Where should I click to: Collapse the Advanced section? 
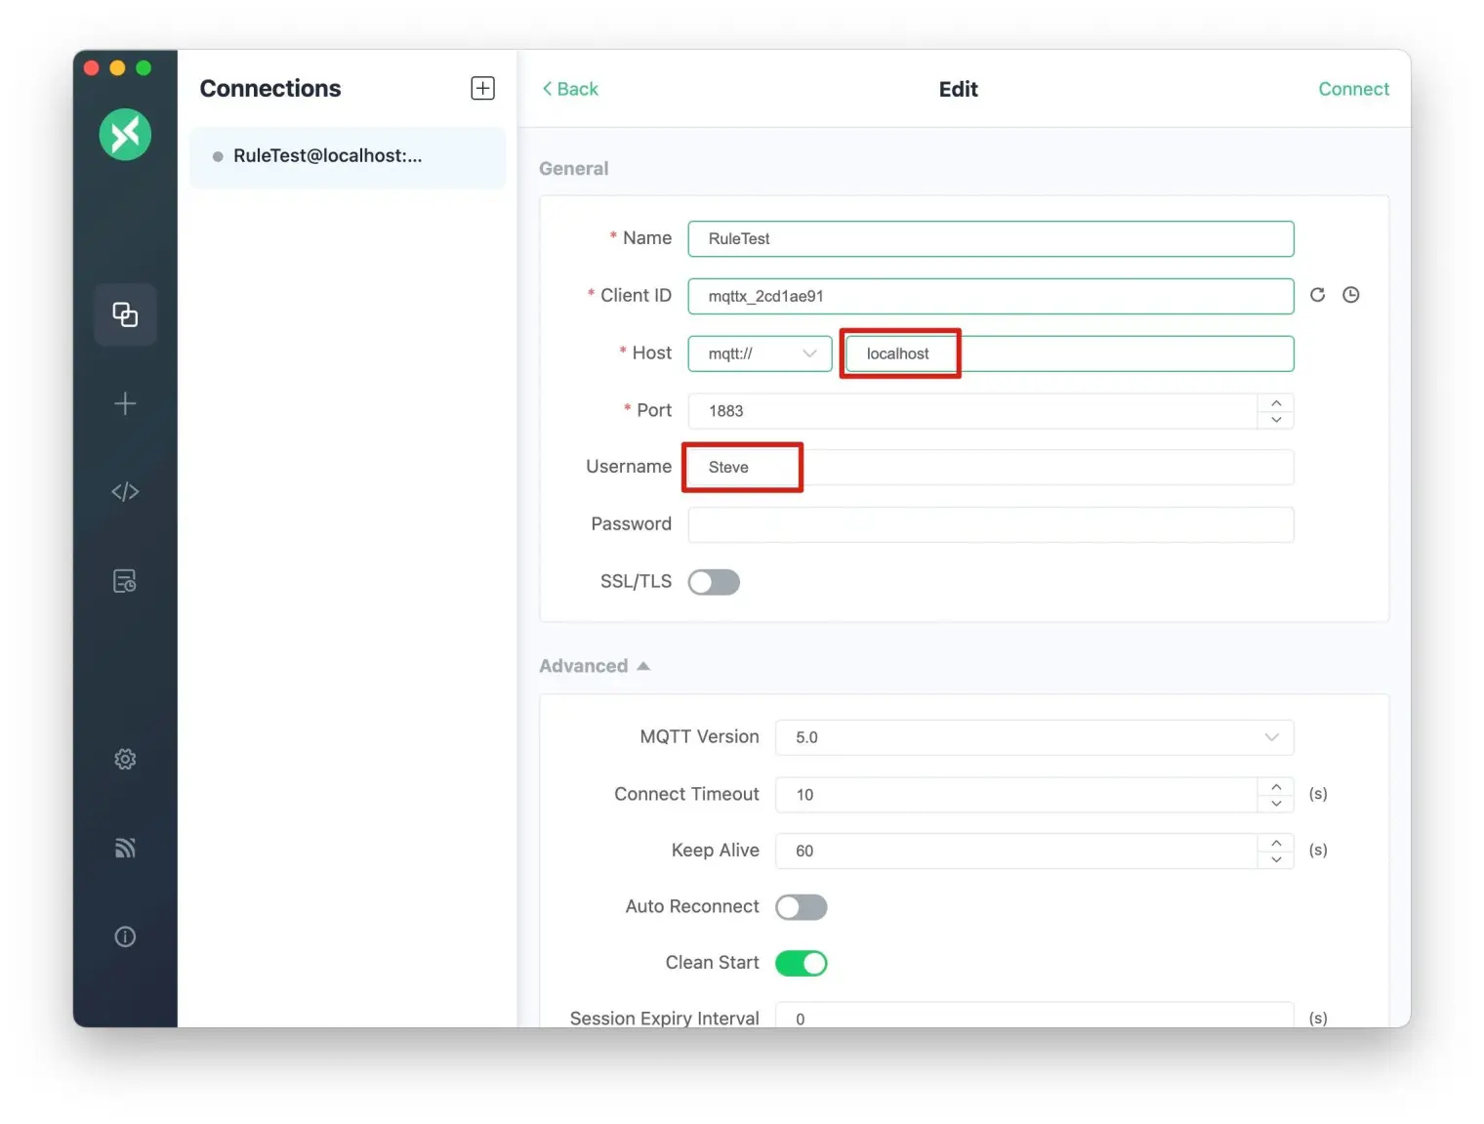point(642,665)
